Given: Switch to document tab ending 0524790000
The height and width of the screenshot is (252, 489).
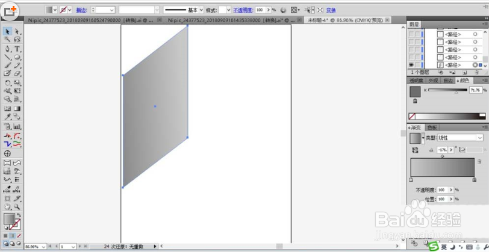Looking at the screenshot, I should (92, 20).
